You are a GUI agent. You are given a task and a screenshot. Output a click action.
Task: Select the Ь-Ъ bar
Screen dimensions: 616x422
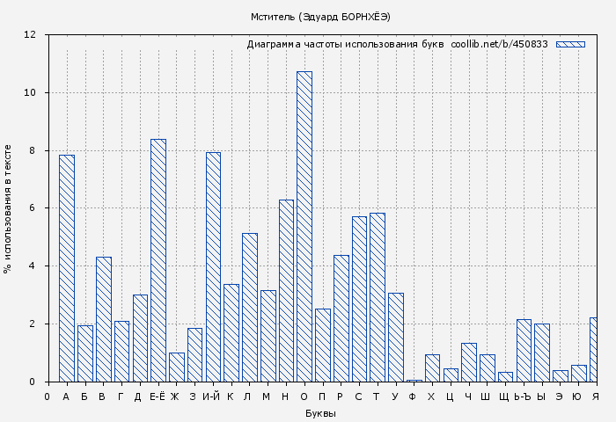[524, 351]
